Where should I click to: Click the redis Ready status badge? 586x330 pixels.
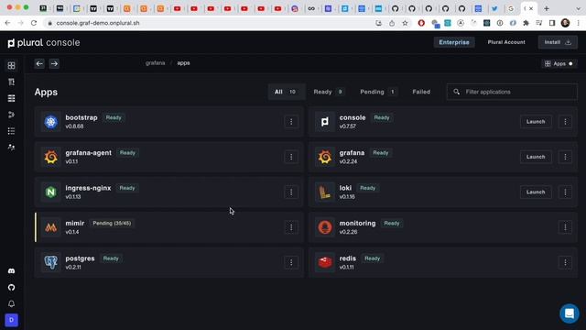[372, 258]
